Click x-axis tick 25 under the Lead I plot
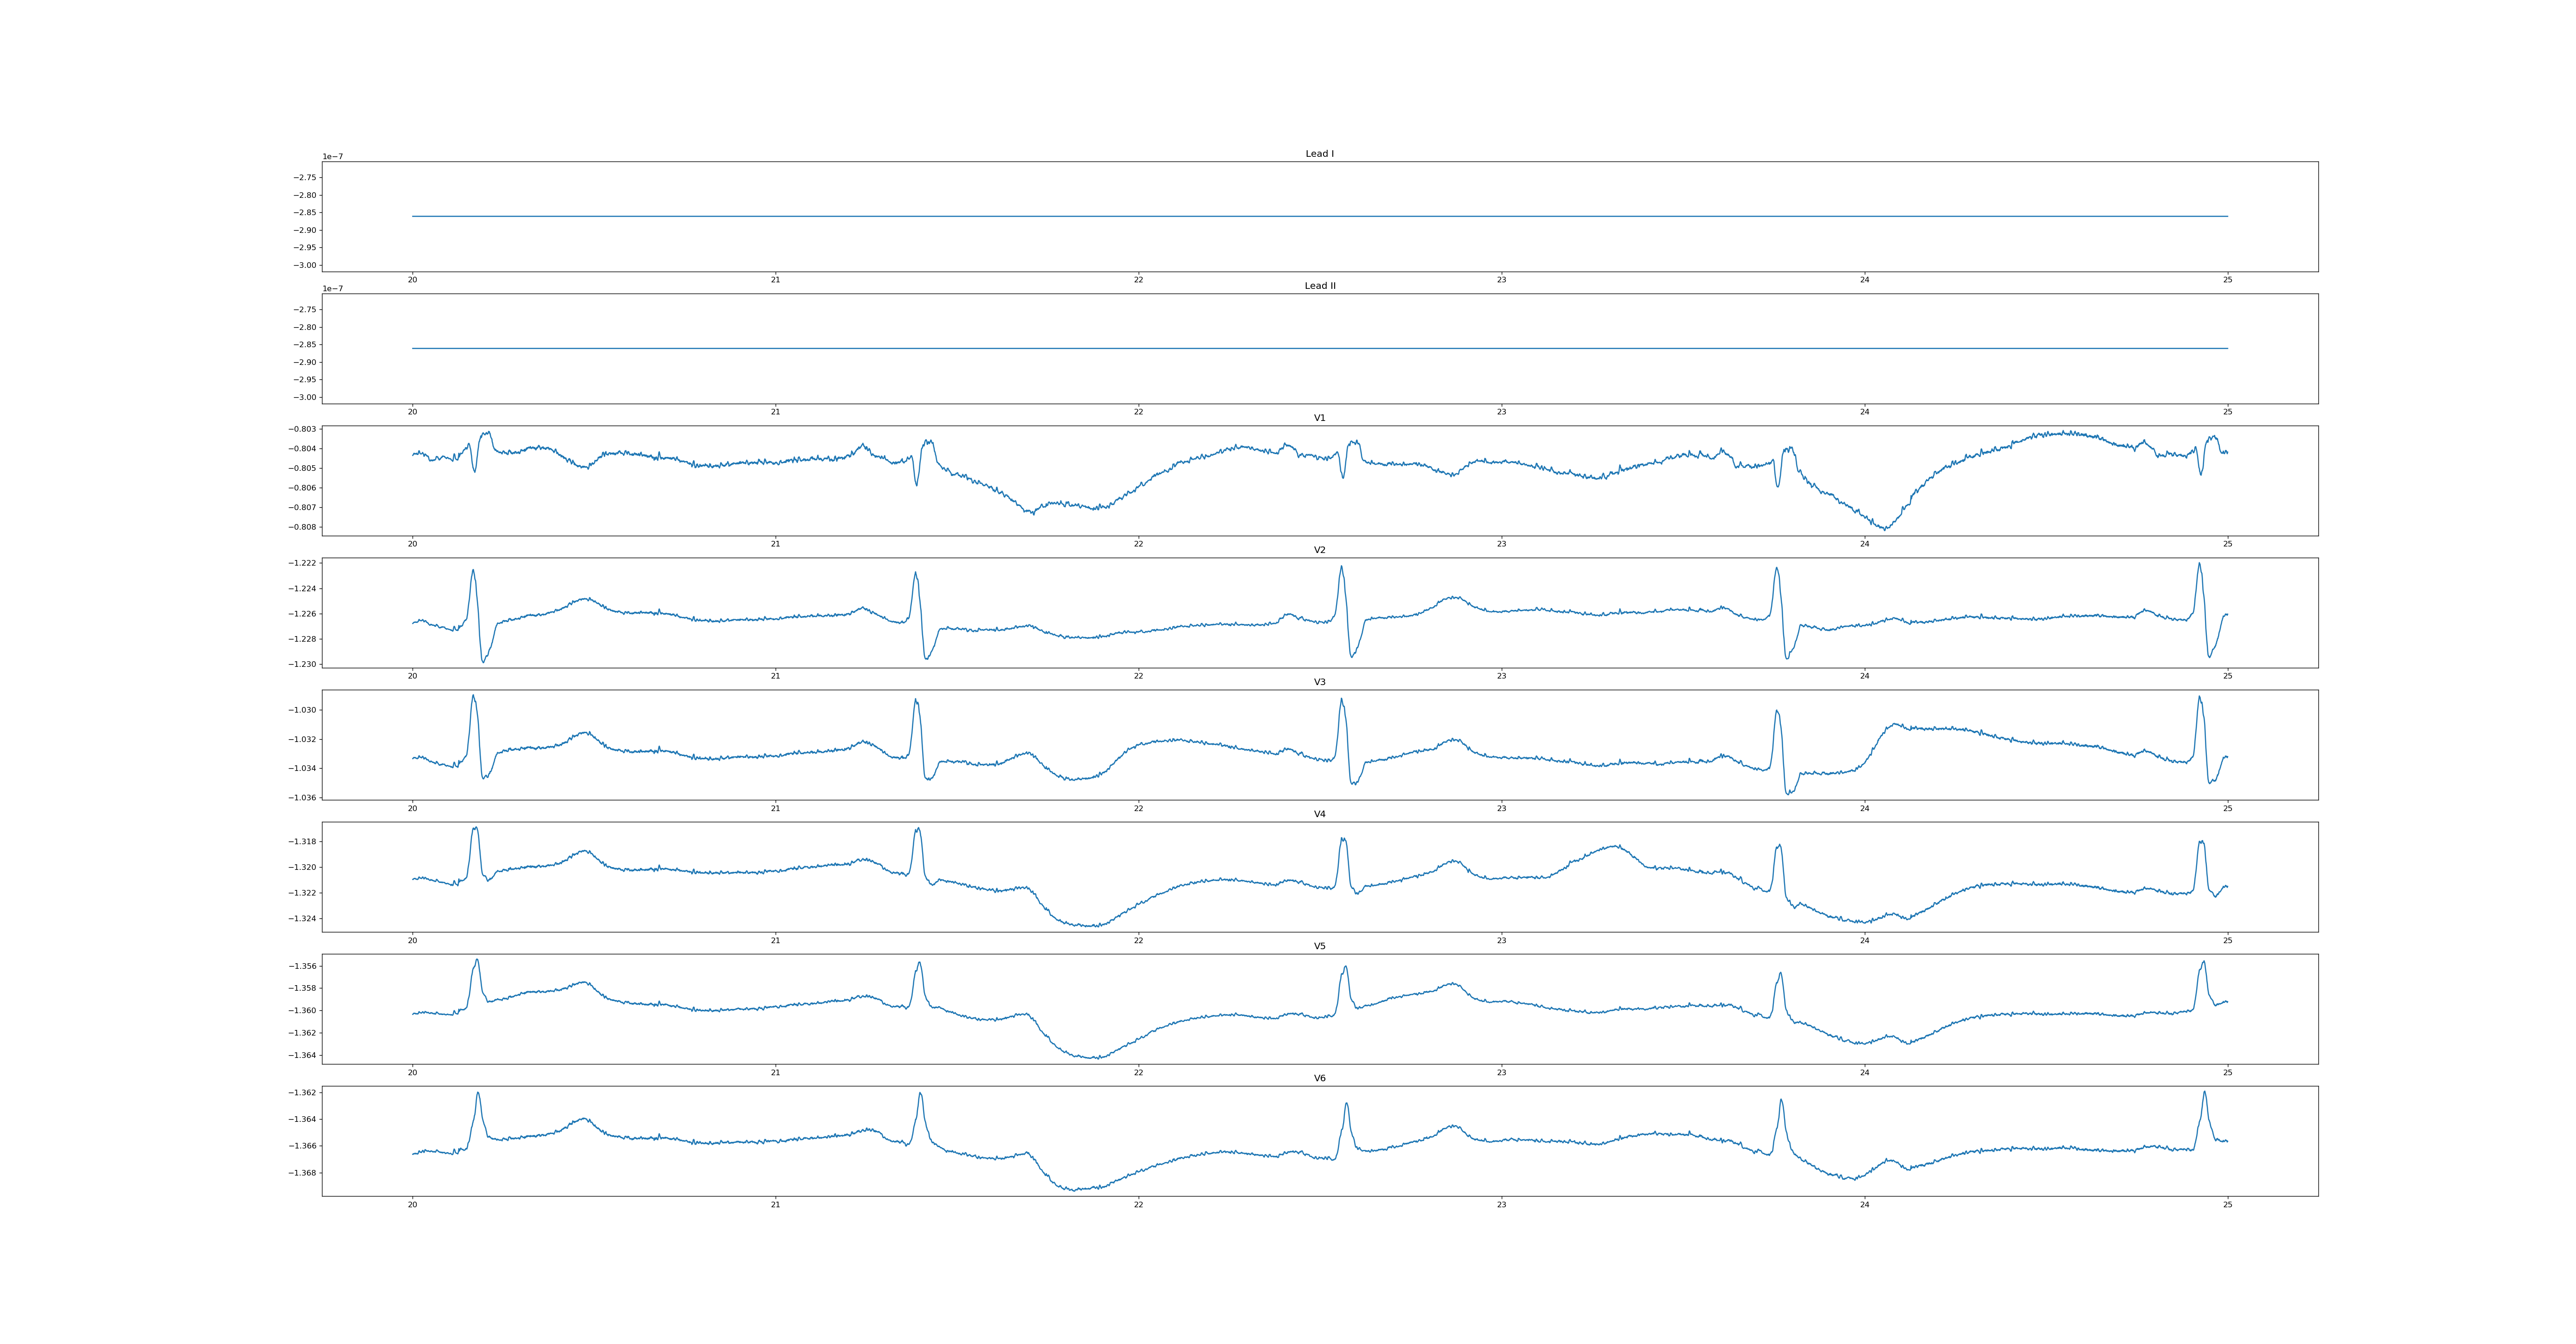 [x=2227, y=280]
